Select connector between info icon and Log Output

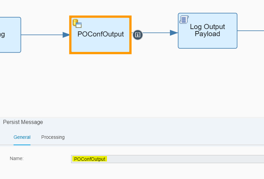point(156,33)
